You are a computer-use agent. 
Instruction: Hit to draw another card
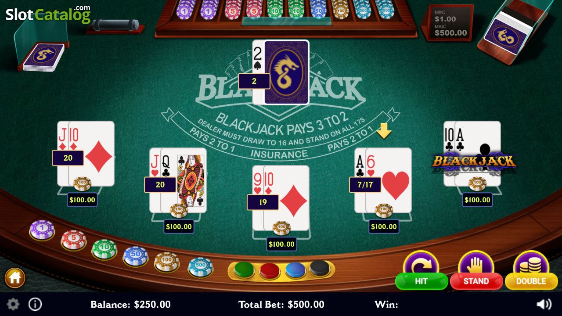click(x=421, y=270)
